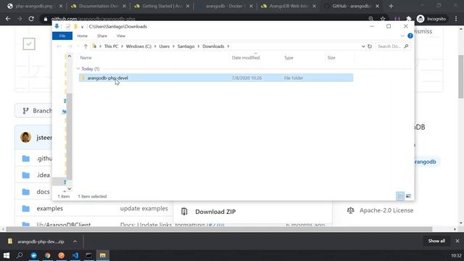Click the Explorer Forward arrow
Viewport: 464px width, 261px height.
tap(70, 46)
